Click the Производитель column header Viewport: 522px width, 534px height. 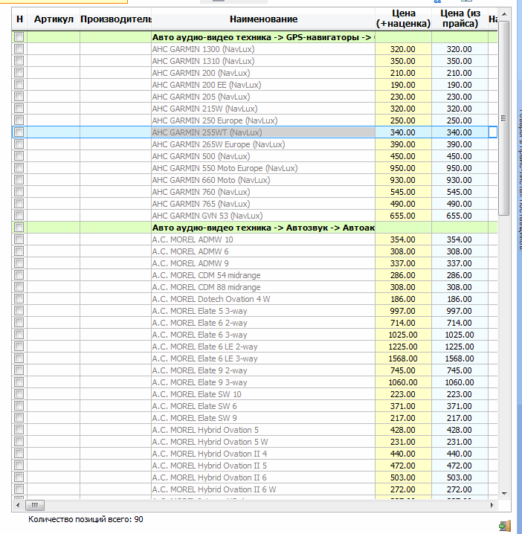[116, 19]
